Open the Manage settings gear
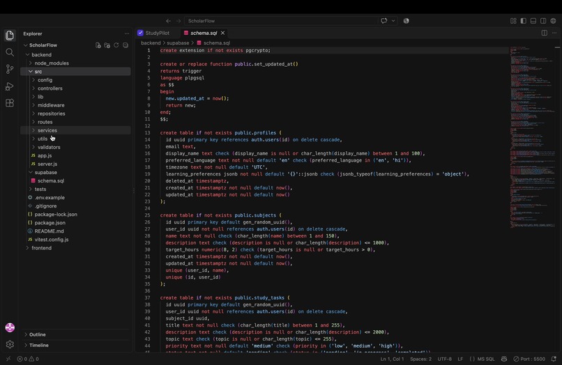 (x=10, y=344)
